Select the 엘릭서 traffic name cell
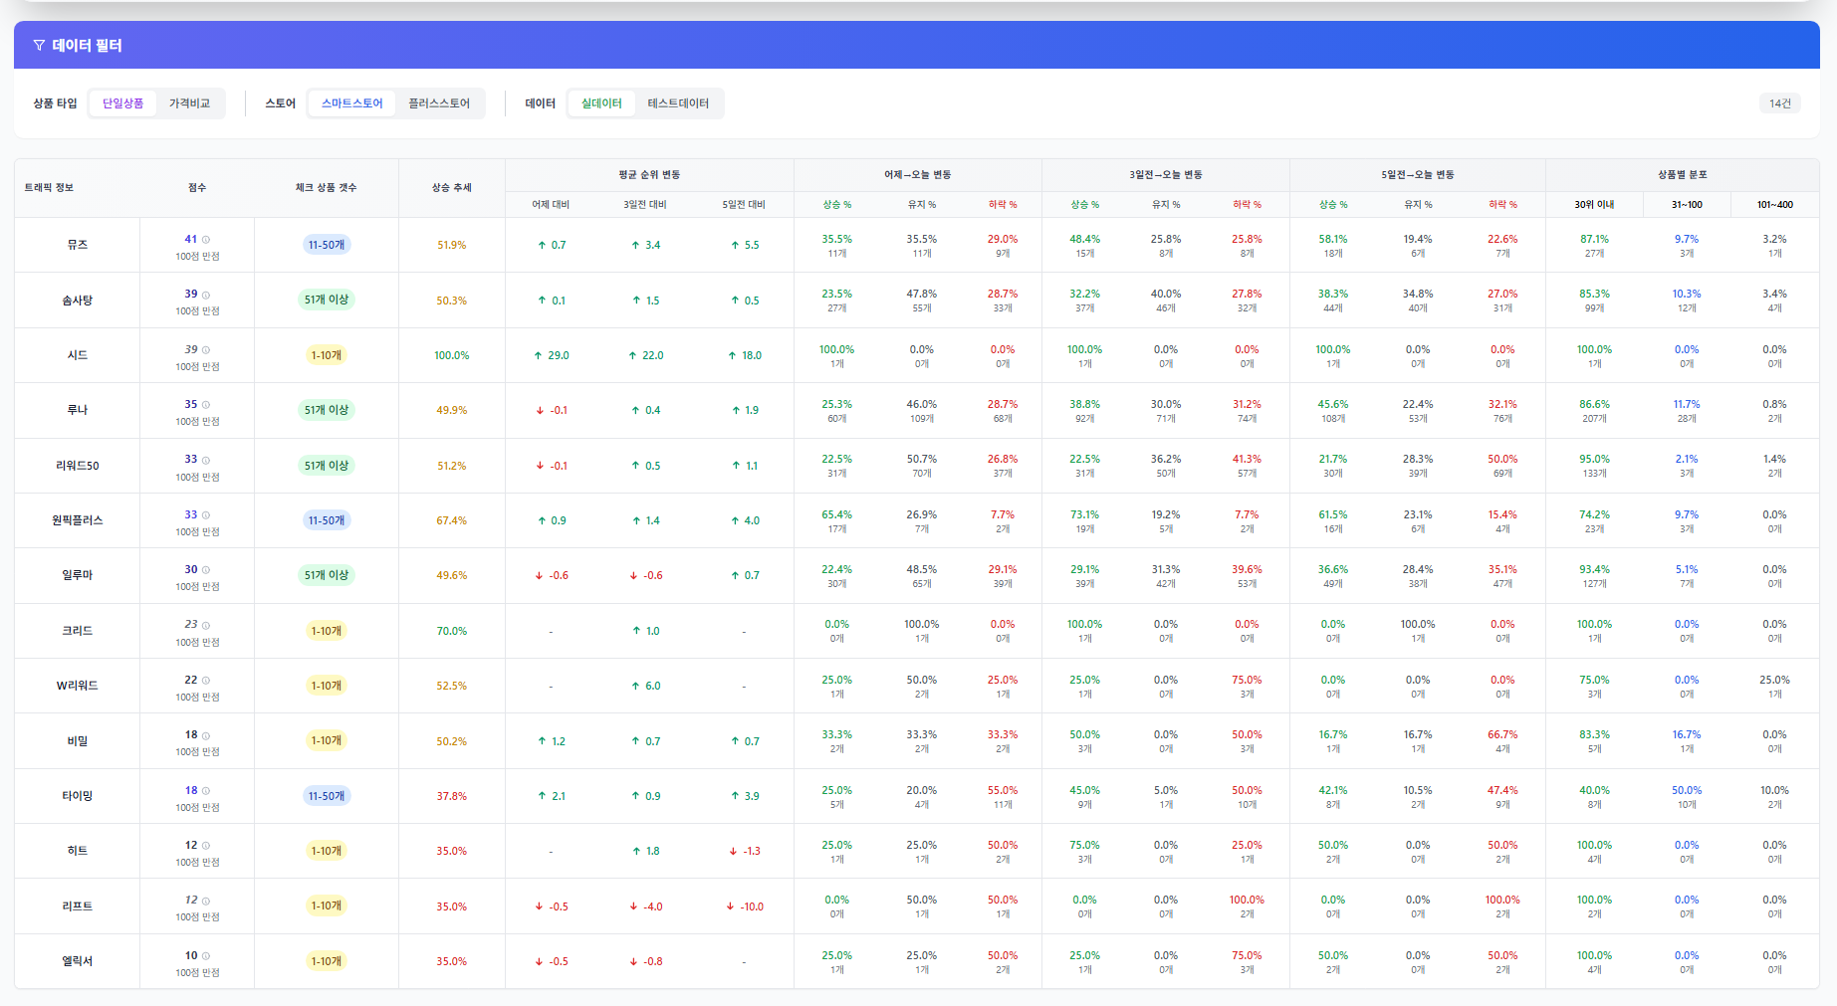 pos(78,961)
